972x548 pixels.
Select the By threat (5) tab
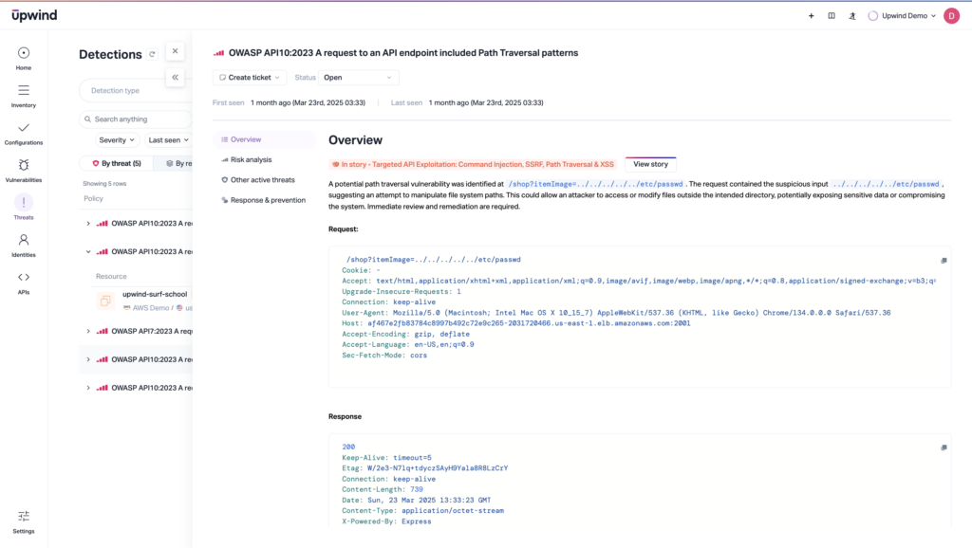point(117,163)
